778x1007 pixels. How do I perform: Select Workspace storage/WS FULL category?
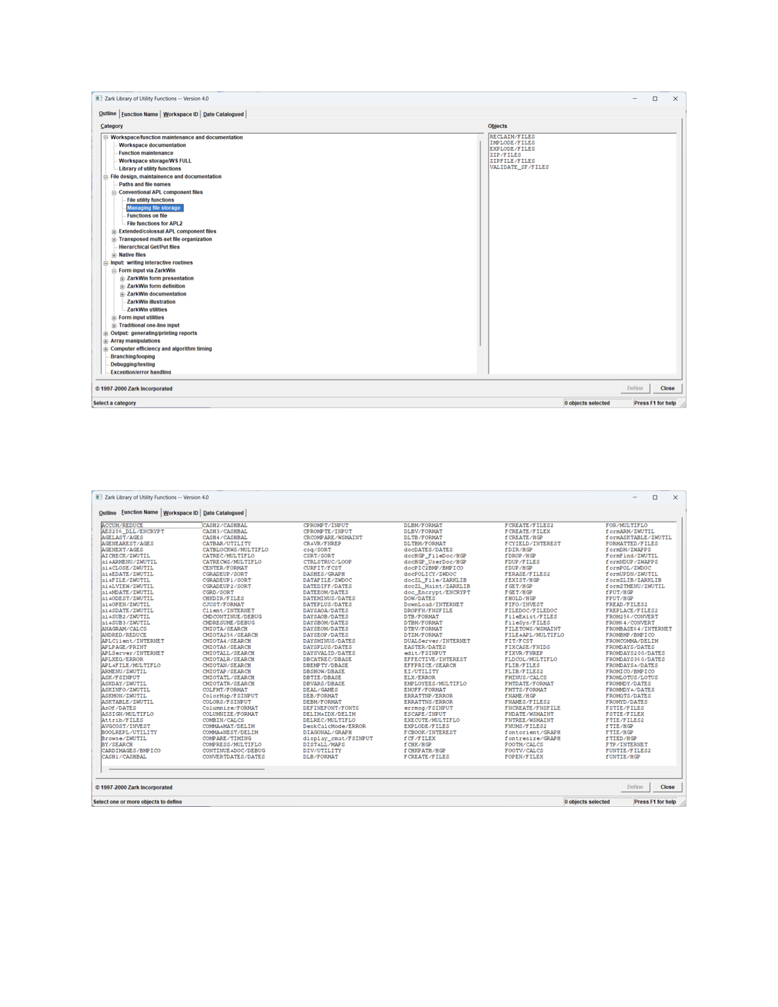(154, 161)
